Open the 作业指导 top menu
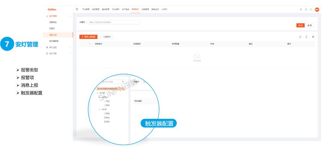The height and width of the screenshot is (147, 323). point(116,9)
